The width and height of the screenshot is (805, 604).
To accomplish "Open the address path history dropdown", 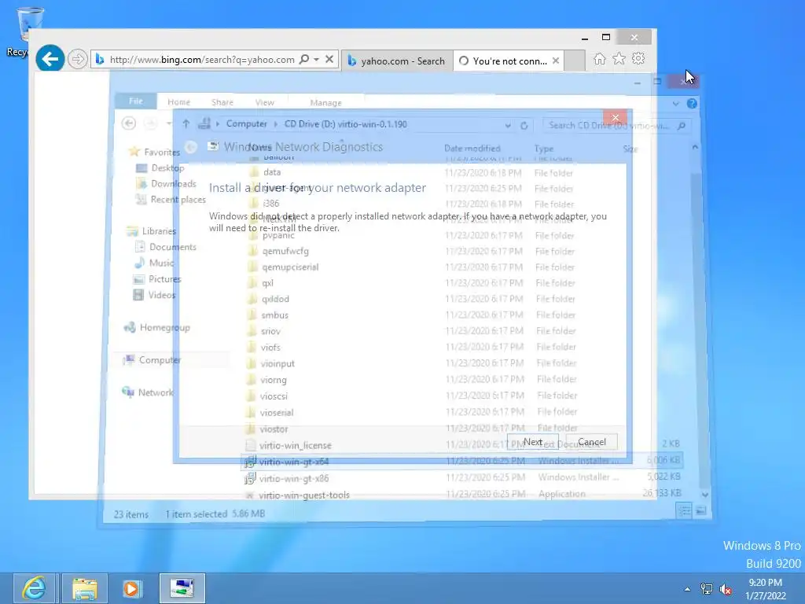I will click(x=508, y=125).
